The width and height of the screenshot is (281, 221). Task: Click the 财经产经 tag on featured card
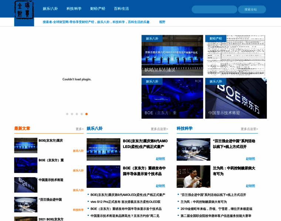216,38
